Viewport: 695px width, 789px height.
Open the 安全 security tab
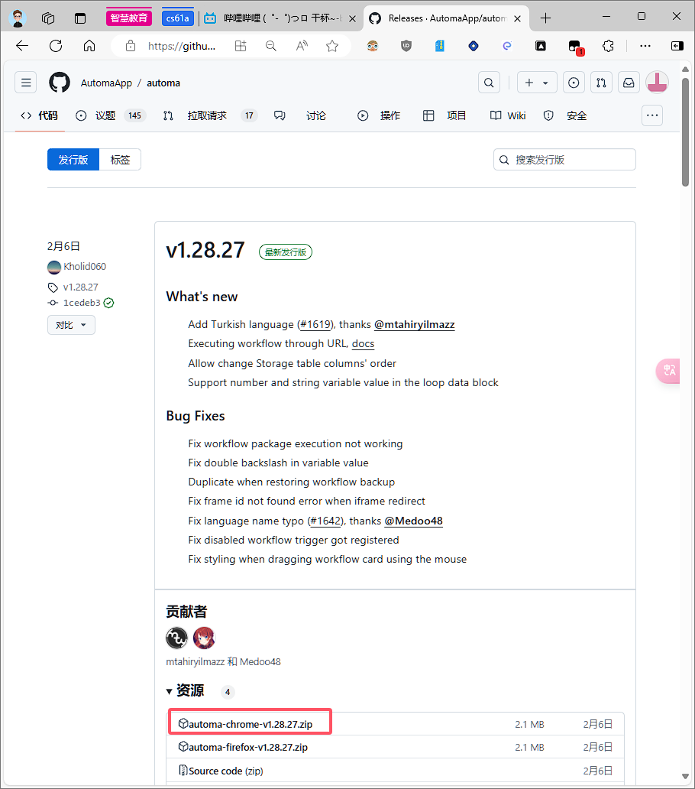point(565,115)
